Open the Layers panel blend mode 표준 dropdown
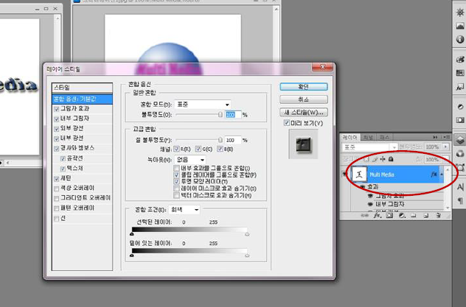The width and height of the screenshot is (466, 307). (x=369, y=147)
